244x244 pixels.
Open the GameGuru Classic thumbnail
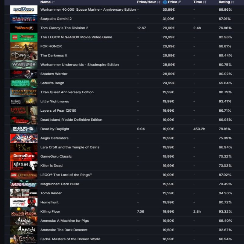24,156
